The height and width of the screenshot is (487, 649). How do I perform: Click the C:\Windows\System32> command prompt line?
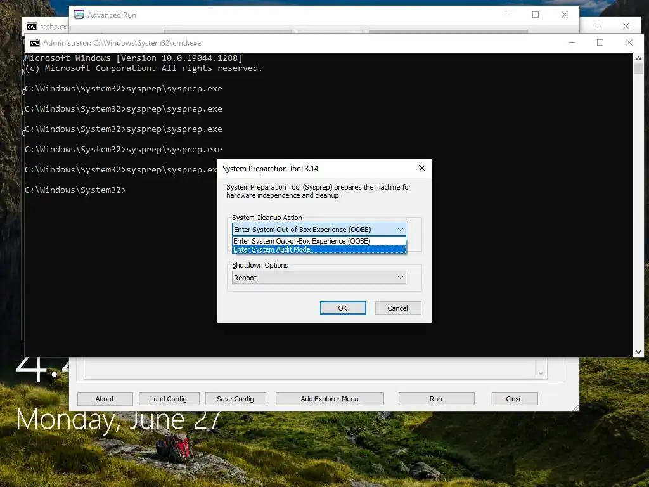(x=75, y=190)
